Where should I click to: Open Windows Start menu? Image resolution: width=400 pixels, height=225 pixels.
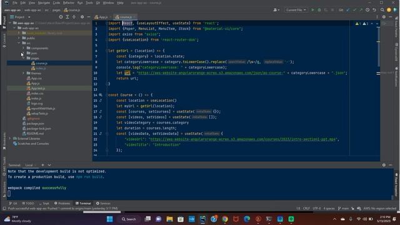[110, 219]
